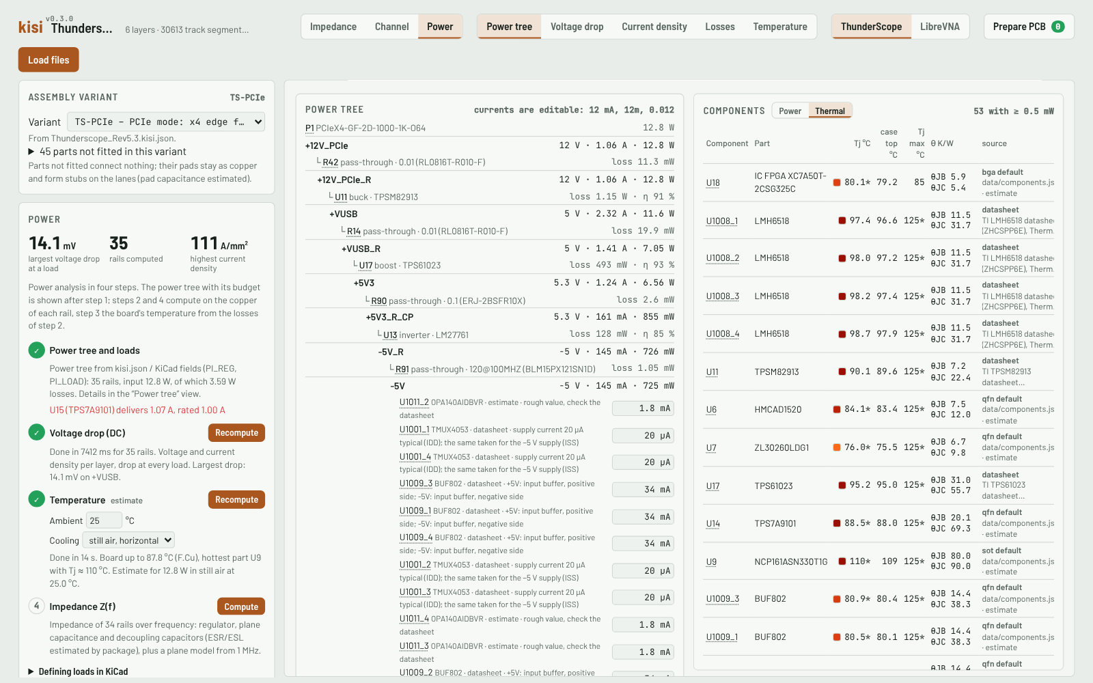1093x683 pixels.
Task: Click the green check icon beside Voltage drop (DC)
Action: (x=37, y=432)
